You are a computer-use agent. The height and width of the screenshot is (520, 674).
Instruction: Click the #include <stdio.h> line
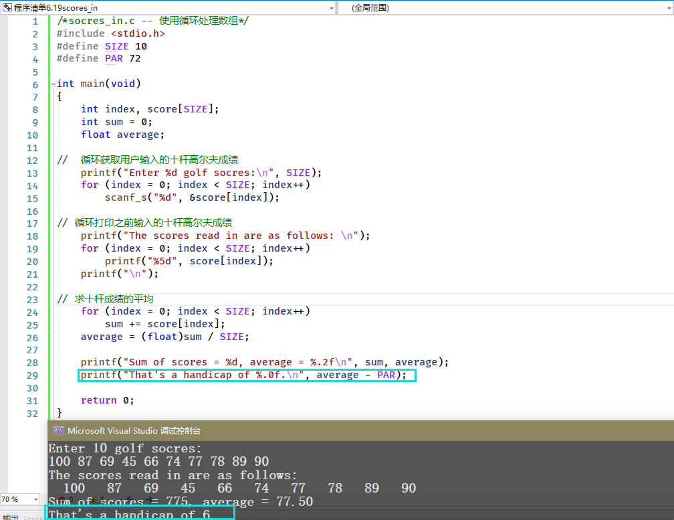tap(110, 33)
